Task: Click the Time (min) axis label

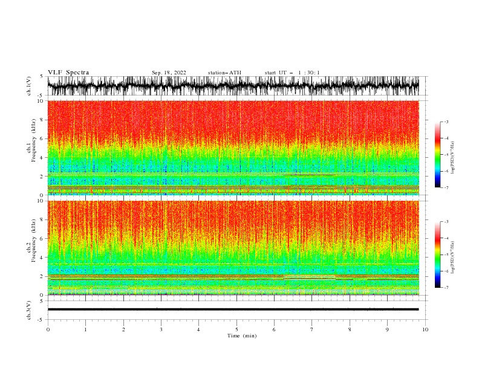Action: click(x=242, y=336)
